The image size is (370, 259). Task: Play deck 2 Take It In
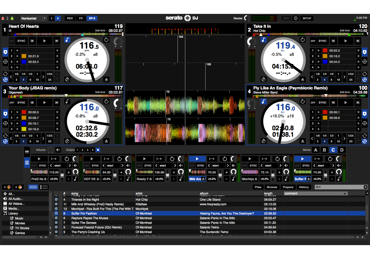pyautogui.click(x=346, y=41)
